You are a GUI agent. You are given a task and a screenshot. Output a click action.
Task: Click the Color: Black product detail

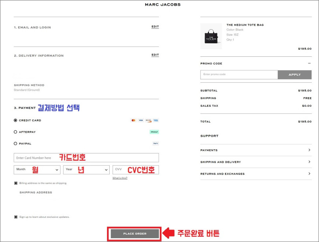point(235,30)
